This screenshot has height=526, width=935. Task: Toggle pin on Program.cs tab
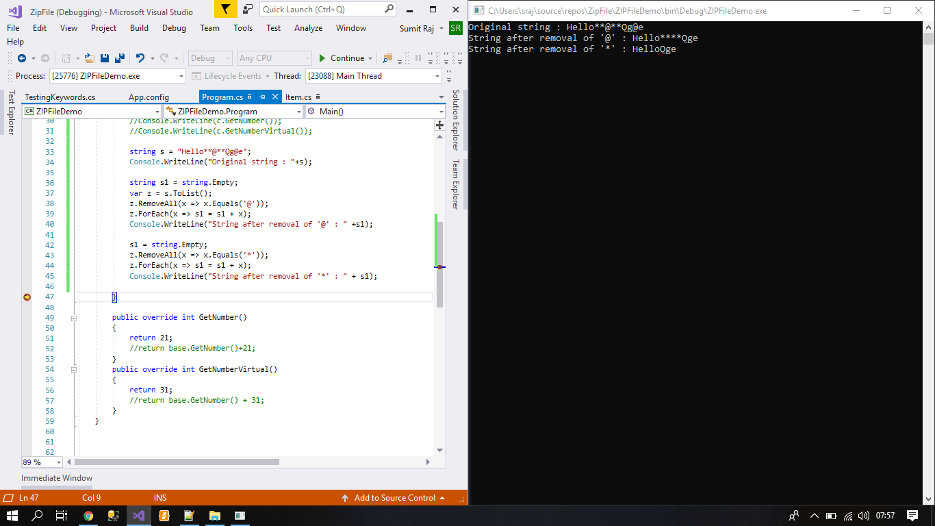tap(262, 97)
